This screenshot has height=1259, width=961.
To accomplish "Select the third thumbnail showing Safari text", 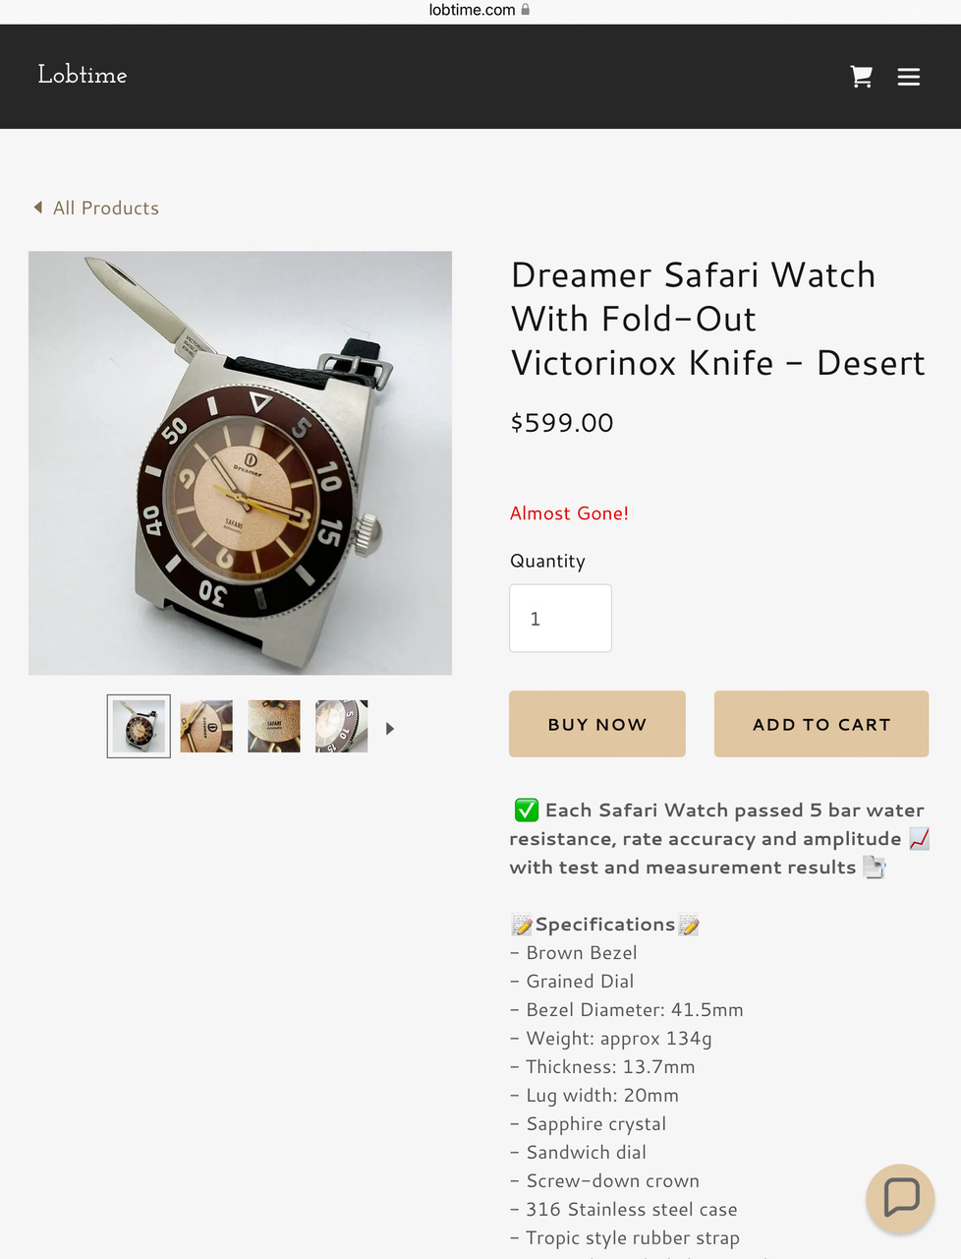I will coord(274,727).
